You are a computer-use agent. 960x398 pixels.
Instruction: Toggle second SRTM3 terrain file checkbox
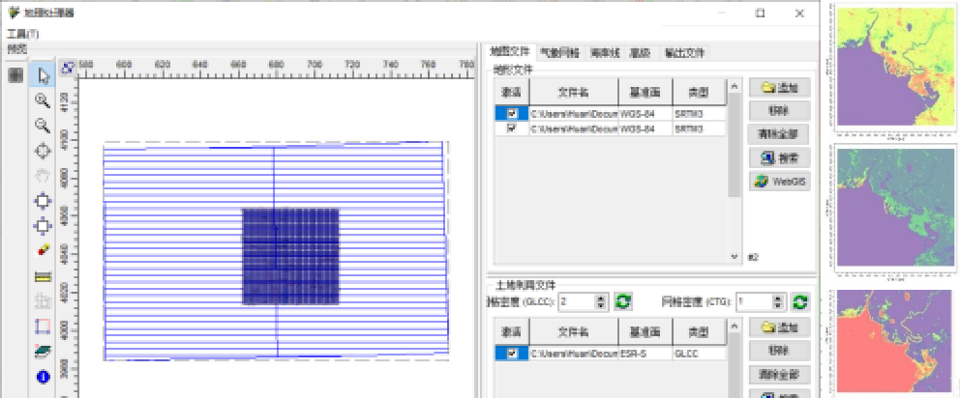(511, 128)
